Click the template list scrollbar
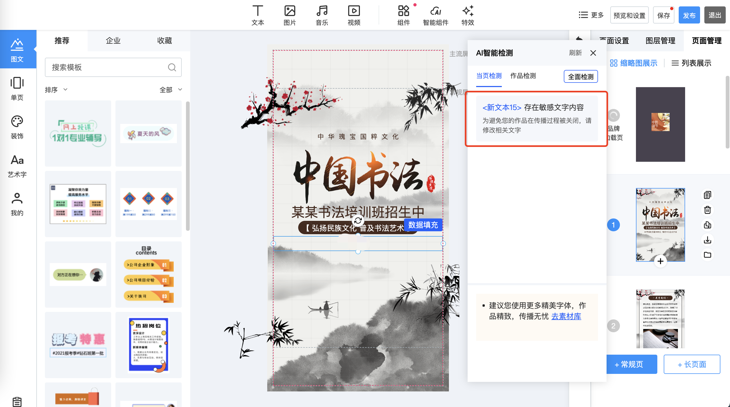730x407 pixels. [187, 166]
